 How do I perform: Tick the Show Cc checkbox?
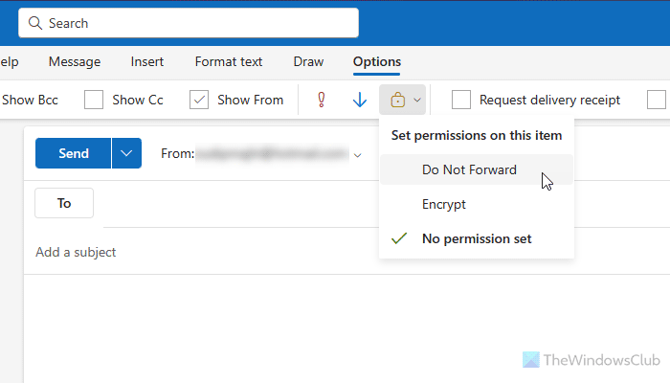tap(94, 100)
